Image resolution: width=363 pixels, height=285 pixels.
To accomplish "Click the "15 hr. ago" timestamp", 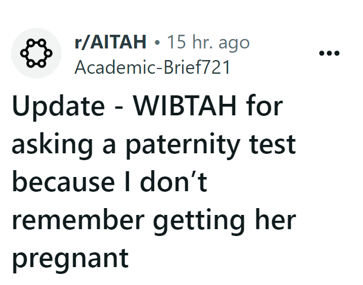I will 208,42.
